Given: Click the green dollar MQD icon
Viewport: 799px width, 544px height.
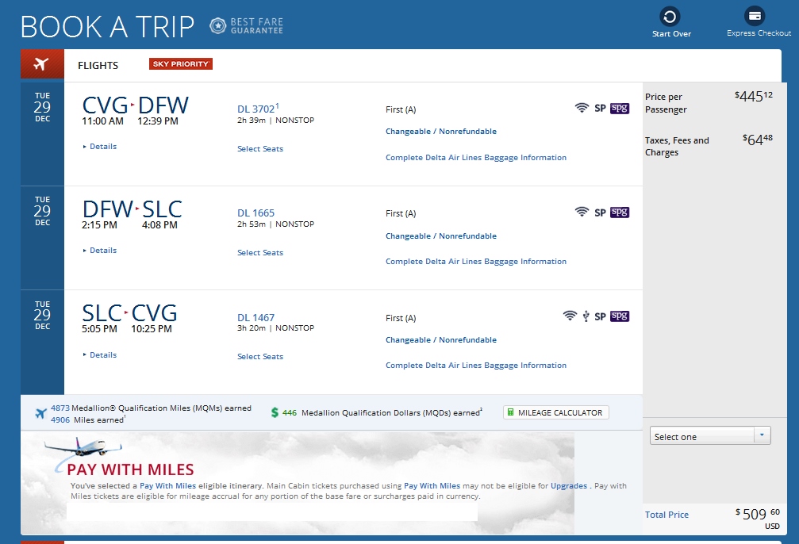Looking at the screenshot, I should coord(275,412).
